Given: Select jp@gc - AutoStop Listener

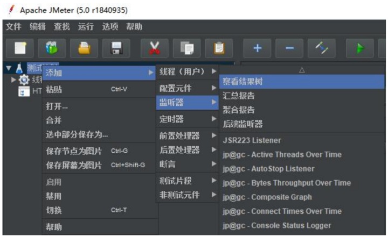Looking at the screenshot, I should click(x=302, y=169).
